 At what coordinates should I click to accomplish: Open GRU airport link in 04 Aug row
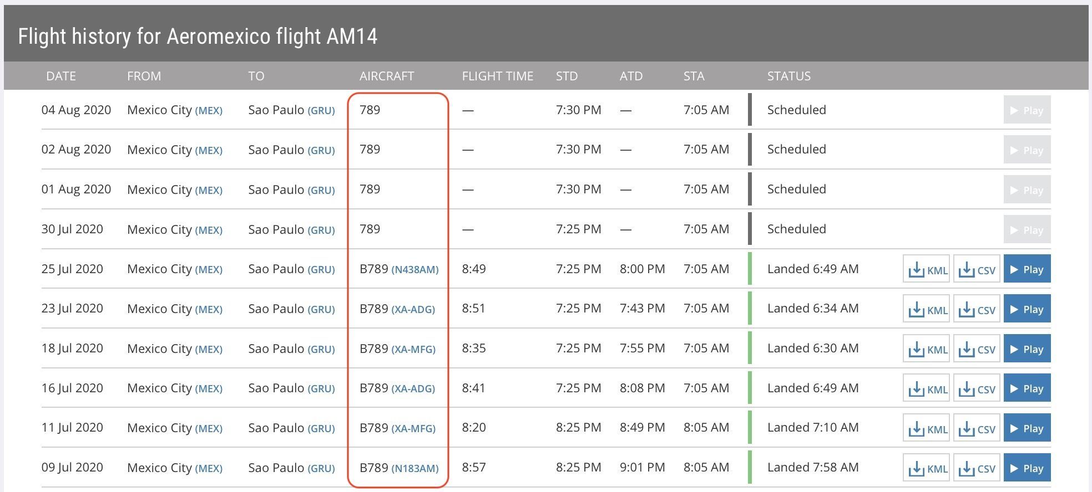tap(321, 110)
